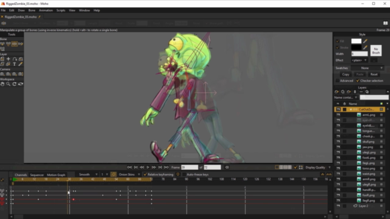Screen dimensions: 390x219
Task: Open the Name contains filter dropdown
Action: click(346, 97)
